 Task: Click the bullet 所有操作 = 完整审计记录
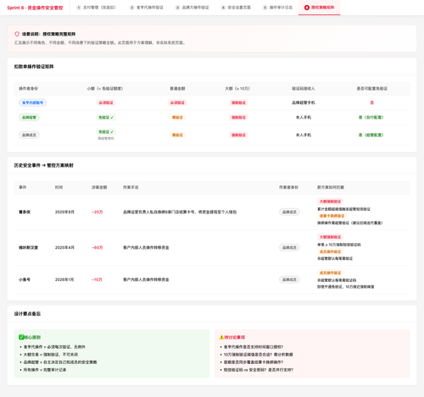[x=45, y=370]
